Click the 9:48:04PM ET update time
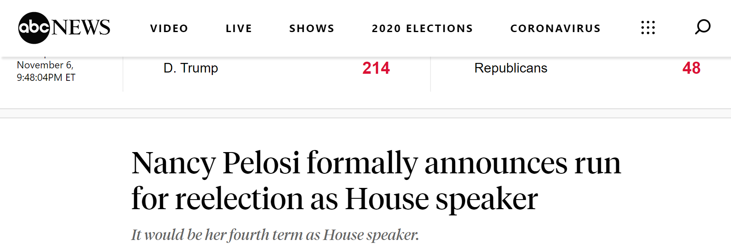 46,77
